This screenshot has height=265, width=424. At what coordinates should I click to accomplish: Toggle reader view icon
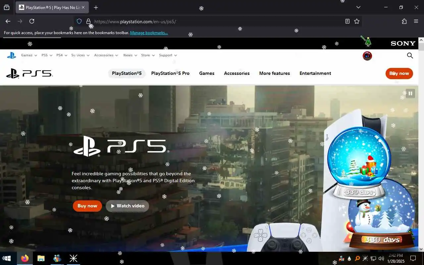coord(347,21)
